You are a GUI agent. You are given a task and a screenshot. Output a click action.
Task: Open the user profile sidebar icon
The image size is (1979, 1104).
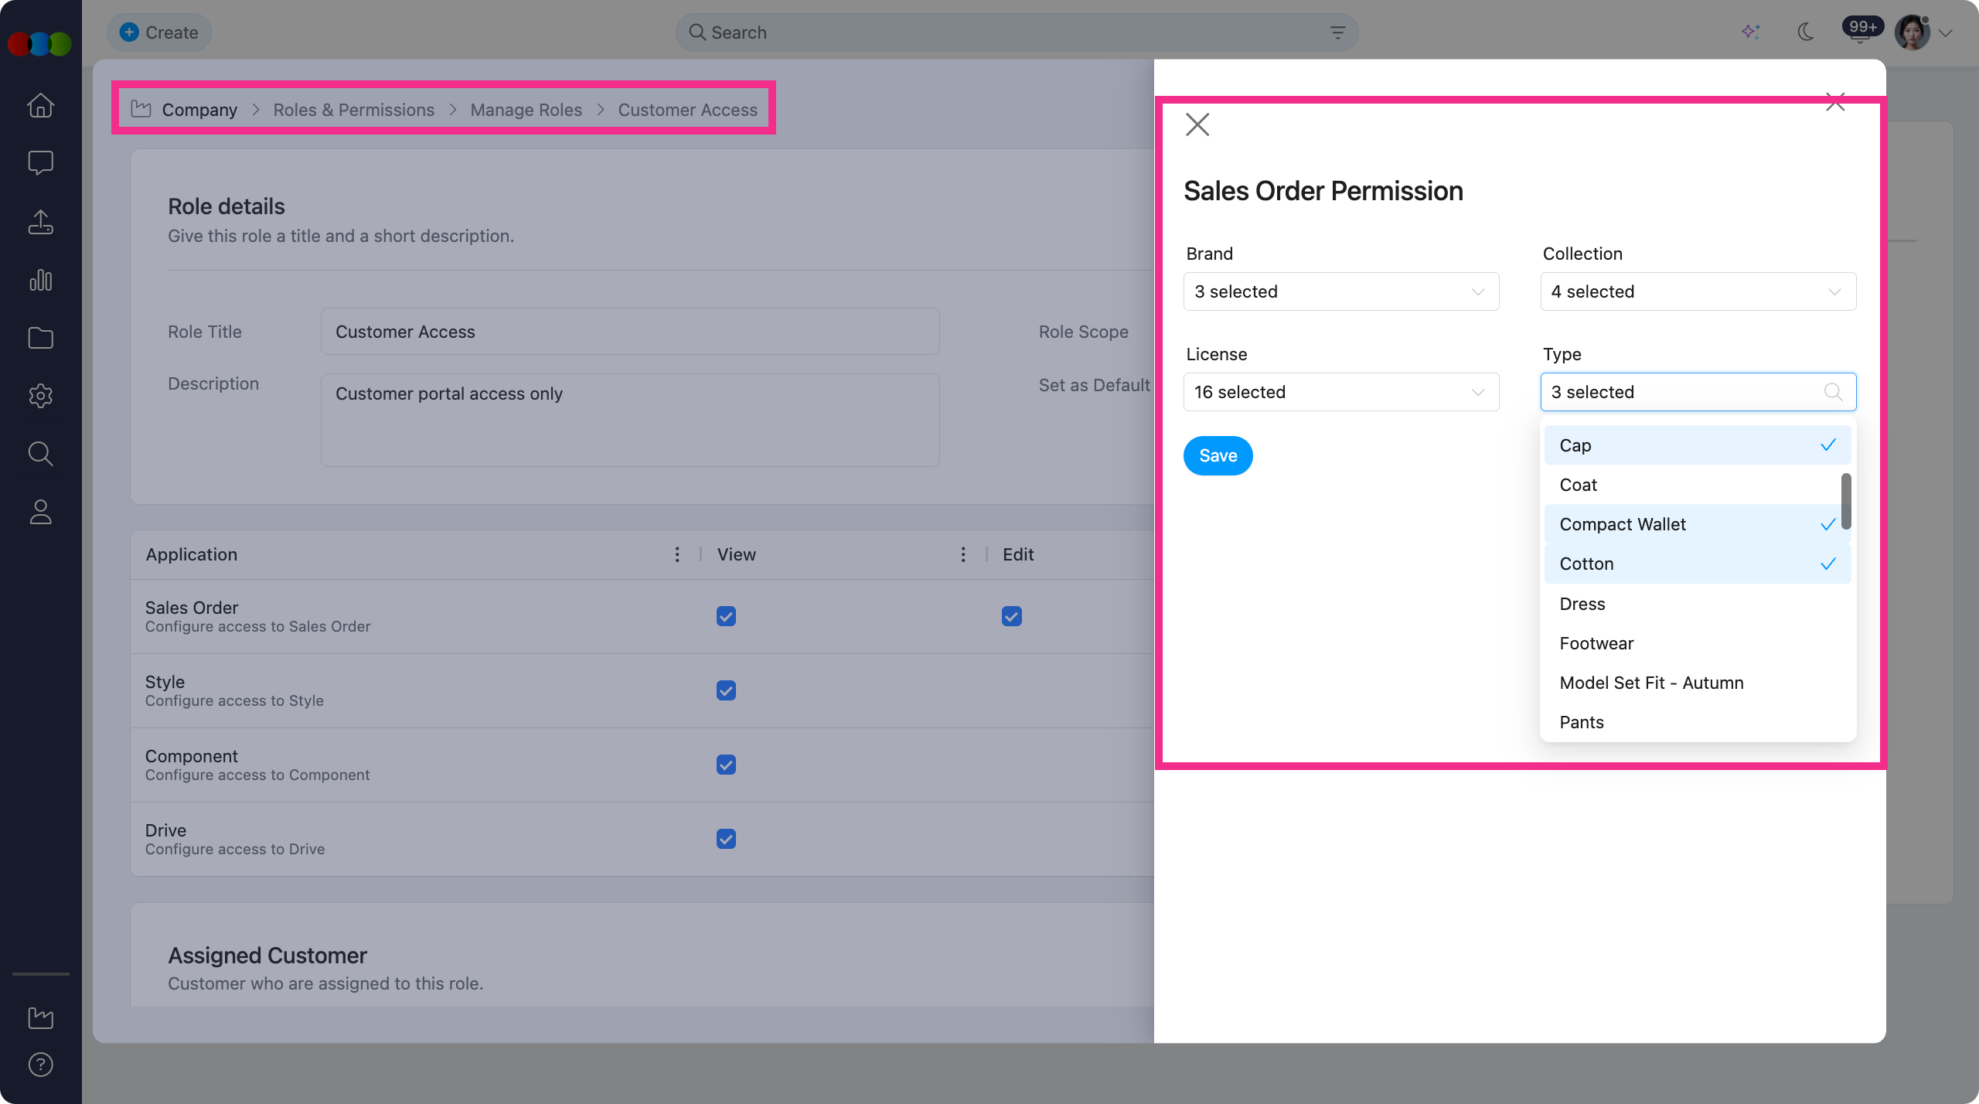click(40, 512)
